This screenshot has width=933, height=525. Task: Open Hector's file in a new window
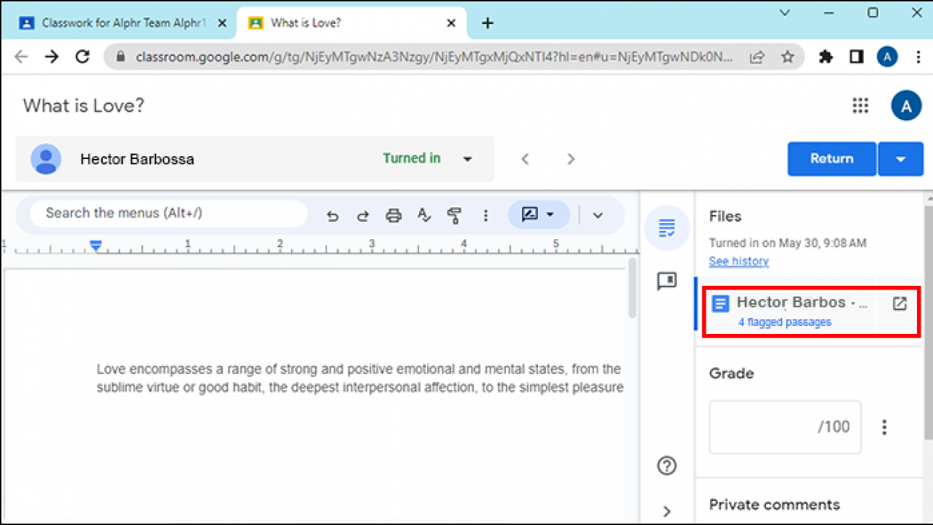click(x=899, y=303)
